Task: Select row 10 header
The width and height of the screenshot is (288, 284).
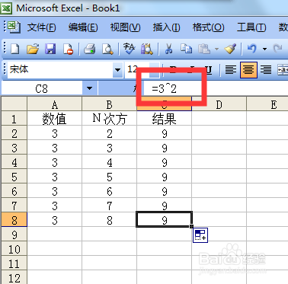Action: point(14,249)
